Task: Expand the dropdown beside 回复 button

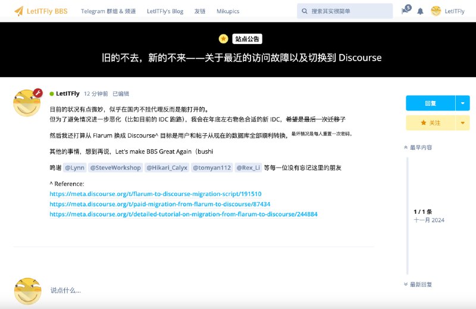Action: pyautogui.click(x=463, y=103)
